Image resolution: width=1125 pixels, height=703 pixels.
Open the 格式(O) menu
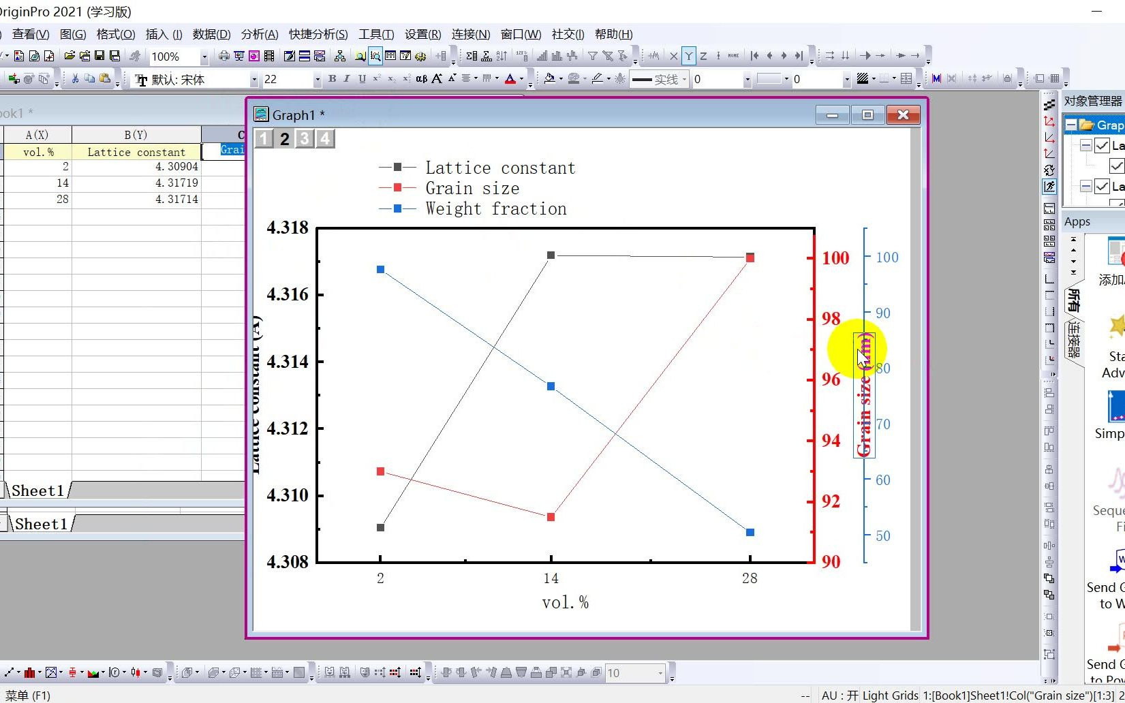click(x=116, y=34)
